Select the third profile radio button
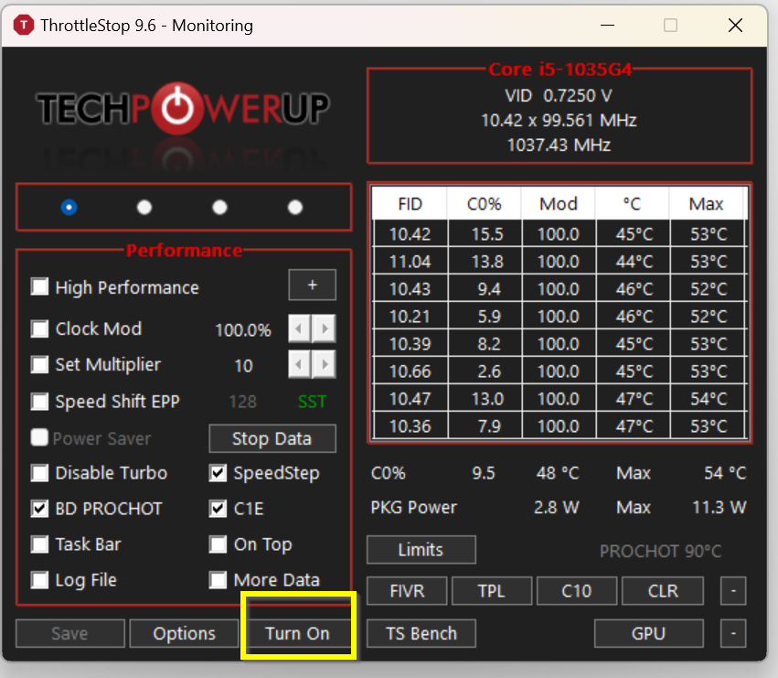Screen dimensions: 778x678 pyautogui.click(x=219, y=207)
